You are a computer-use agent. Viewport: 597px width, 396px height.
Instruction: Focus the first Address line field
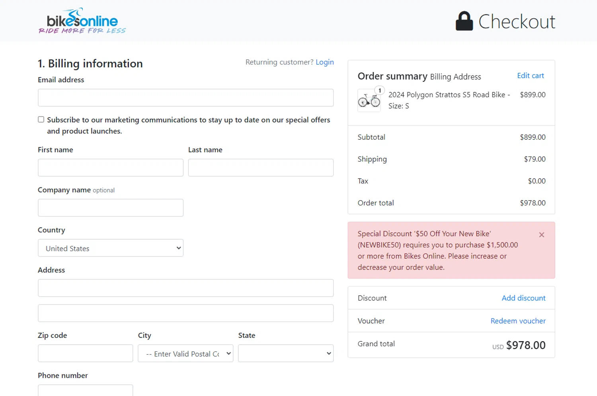pos(185,288)
